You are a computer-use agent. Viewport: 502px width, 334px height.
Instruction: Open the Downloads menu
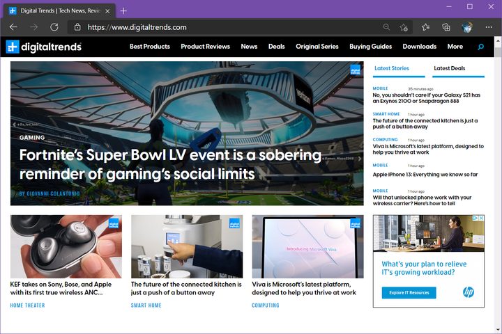[420, 47]
